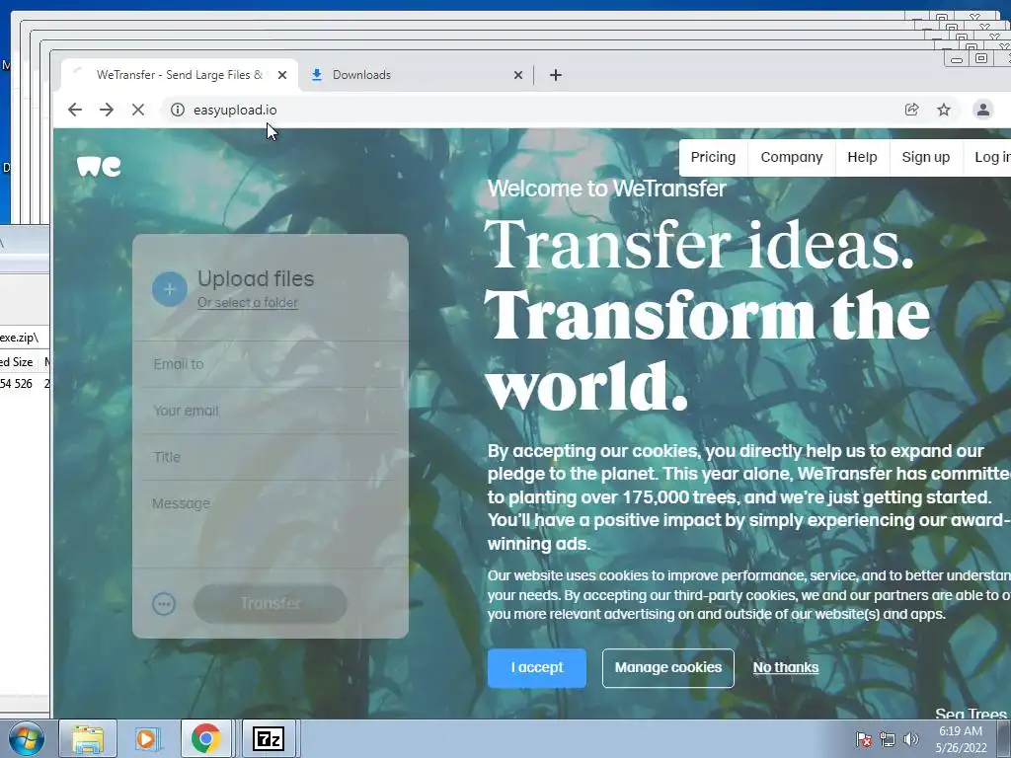Screen dimensions: 1011x758
Task: Bookmark this page with the star icon
Action: tap(944, 110)
